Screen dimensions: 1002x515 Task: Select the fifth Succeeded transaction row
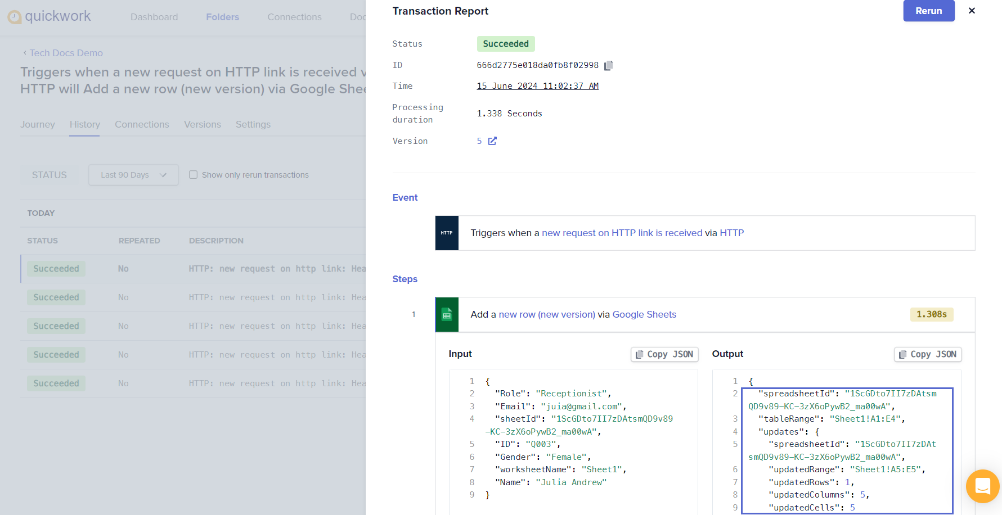pos(193,383)
